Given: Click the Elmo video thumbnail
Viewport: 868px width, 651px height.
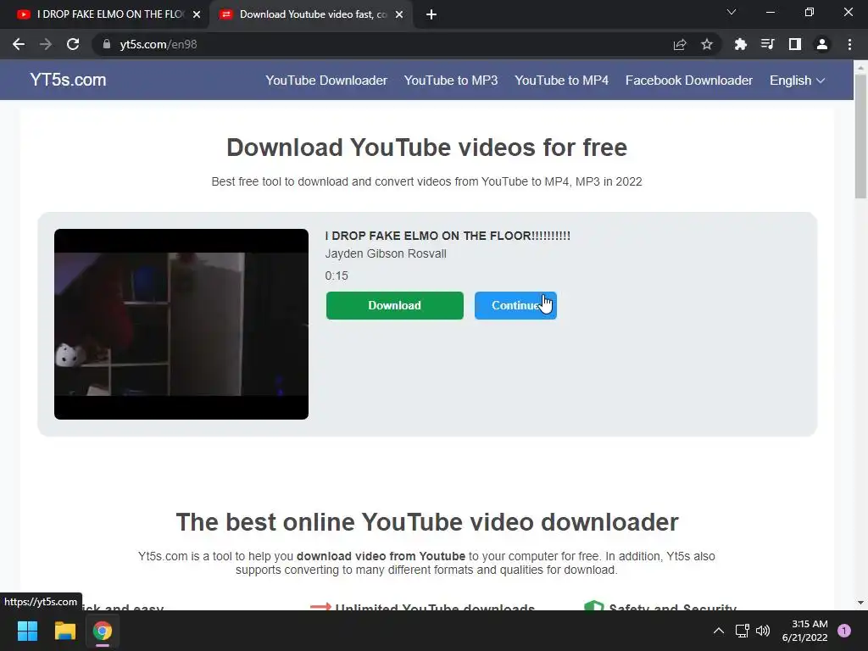Looking at the screenshot, I should pos(181,324).
